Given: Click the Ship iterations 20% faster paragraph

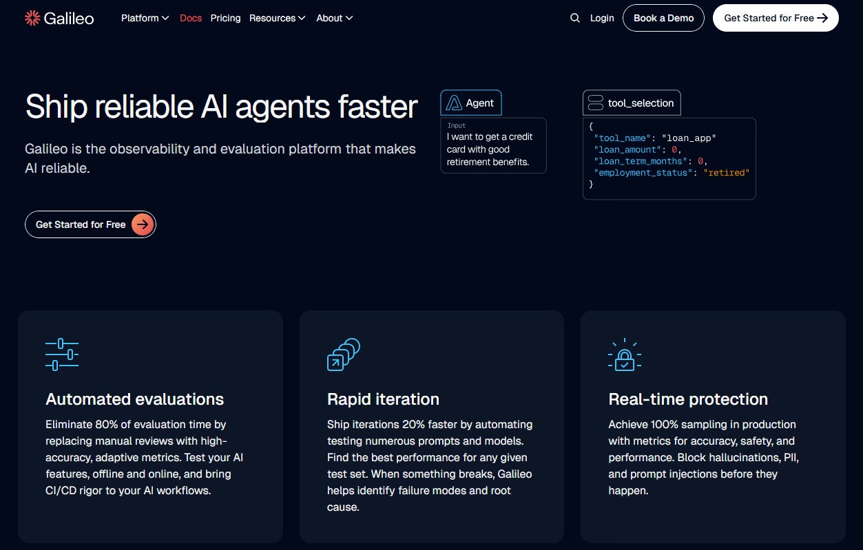Looking at the screenshot, I should click(430, 466).
